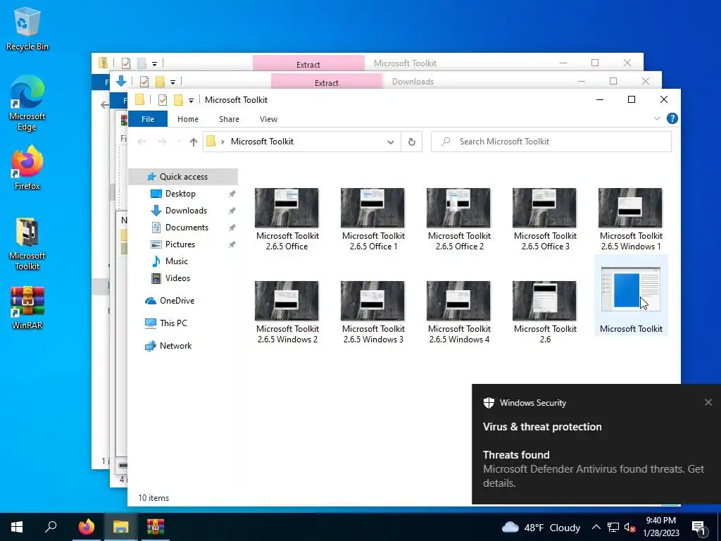Select Quick access in navigation pane
Screen dimensions: 721x541
183,177
